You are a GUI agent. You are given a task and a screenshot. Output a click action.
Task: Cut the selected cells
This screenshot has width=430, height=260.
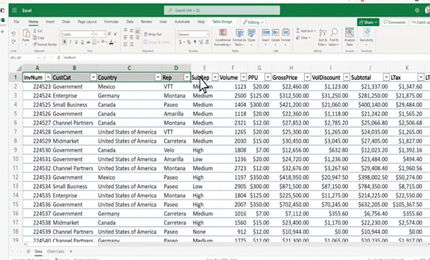pos(37,31)
